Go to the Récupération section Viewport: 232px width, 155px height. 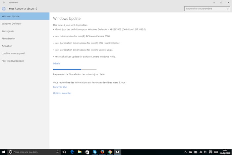(8, 39)
